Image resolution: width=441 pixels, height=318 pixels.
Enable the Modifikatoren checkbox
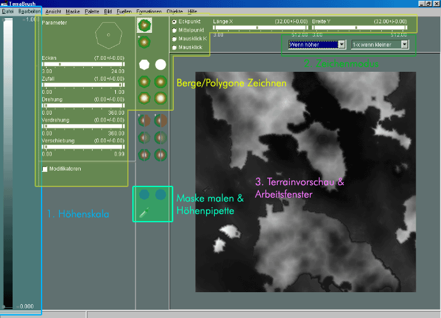[x=44, y=169]
